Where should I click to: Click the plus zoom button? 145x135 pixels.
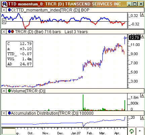click(140, 131)
